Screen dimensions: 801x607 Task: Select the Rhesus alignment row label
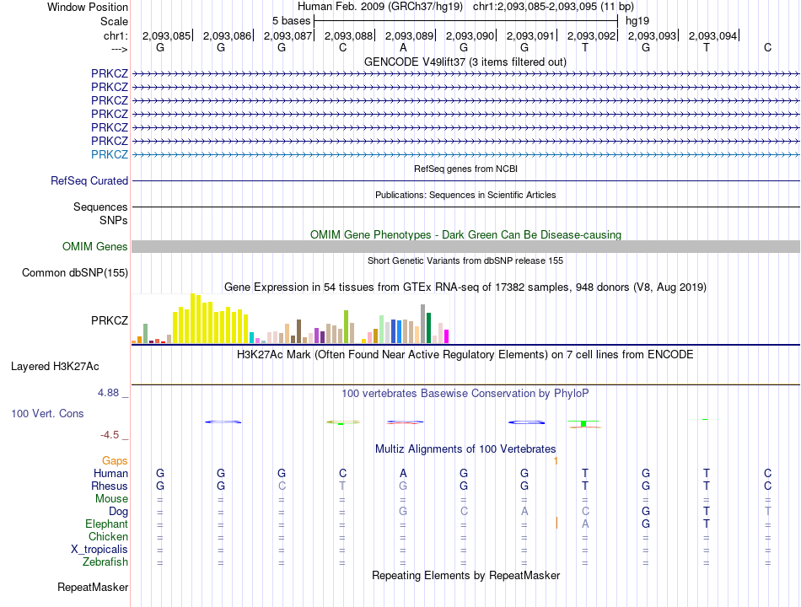point(110,486)
